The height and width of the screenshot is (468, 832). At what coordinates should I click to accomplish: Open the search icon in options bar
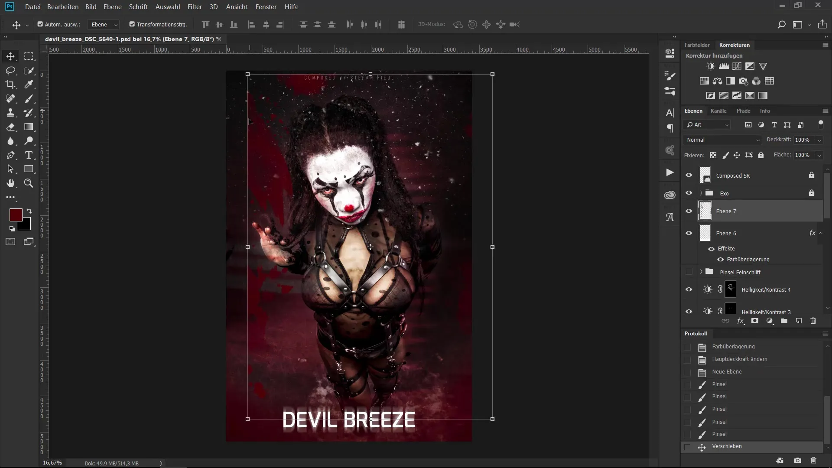[781, 25]
